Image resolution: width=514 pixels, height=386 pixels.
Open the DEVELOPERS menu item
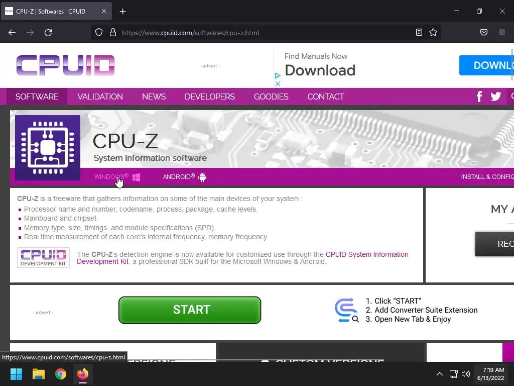[x=210, y=96]
